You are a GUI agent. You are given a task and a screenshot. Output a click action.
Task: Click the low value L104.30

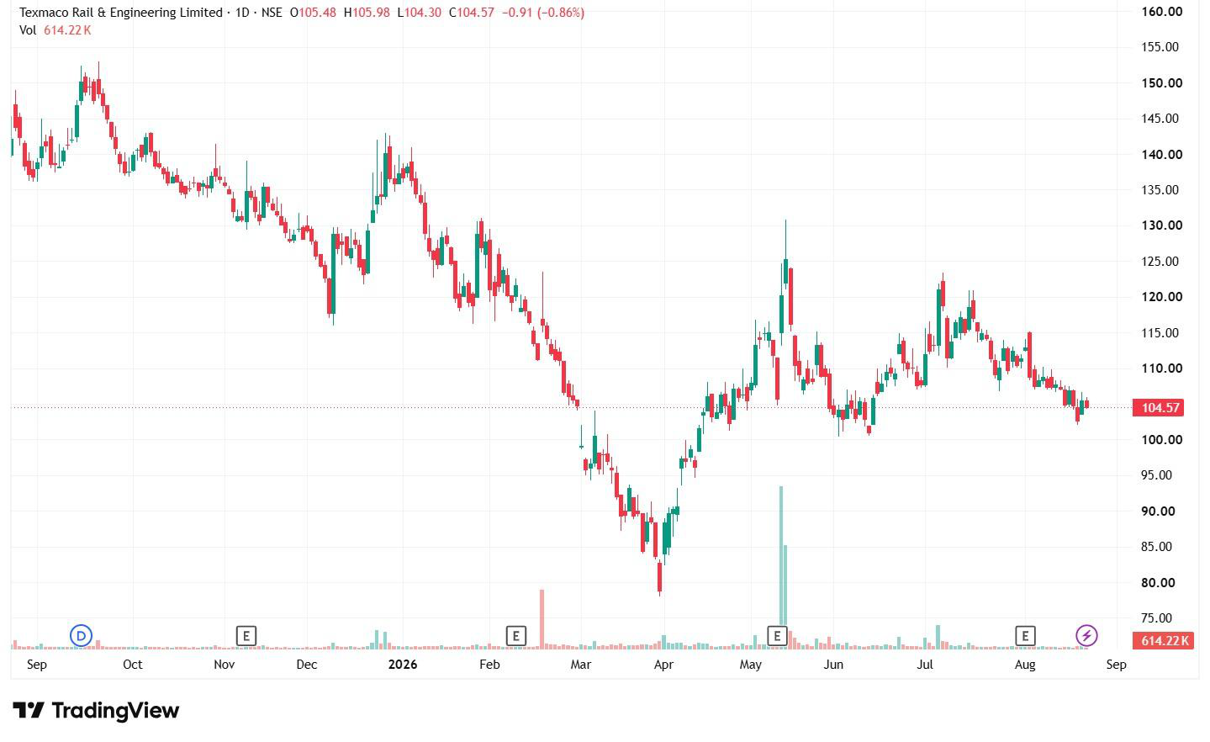click(x=419, y=13)
